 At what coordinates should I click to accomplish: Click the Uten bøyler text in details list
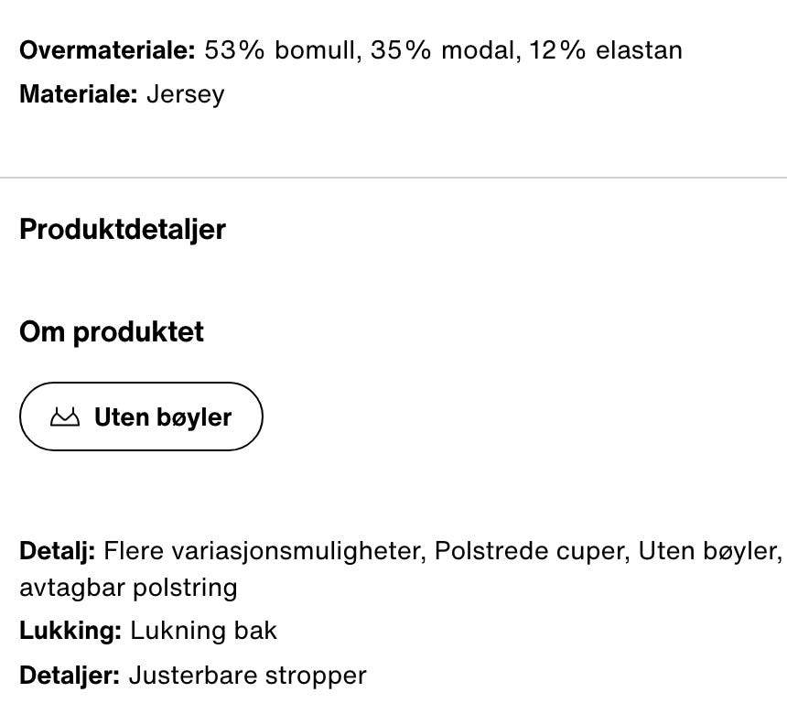click(710, 551)
